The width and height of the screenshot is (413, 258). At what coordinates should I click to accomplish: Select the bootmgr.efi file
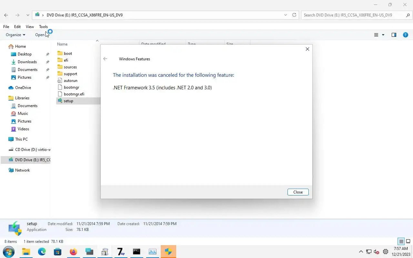[x=74, y=94]
